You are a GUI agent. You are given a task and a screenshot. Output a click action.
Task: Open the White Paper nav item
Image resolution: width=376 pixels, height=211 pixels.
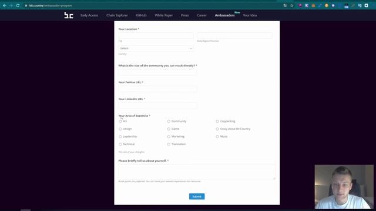tap(163, 15)
